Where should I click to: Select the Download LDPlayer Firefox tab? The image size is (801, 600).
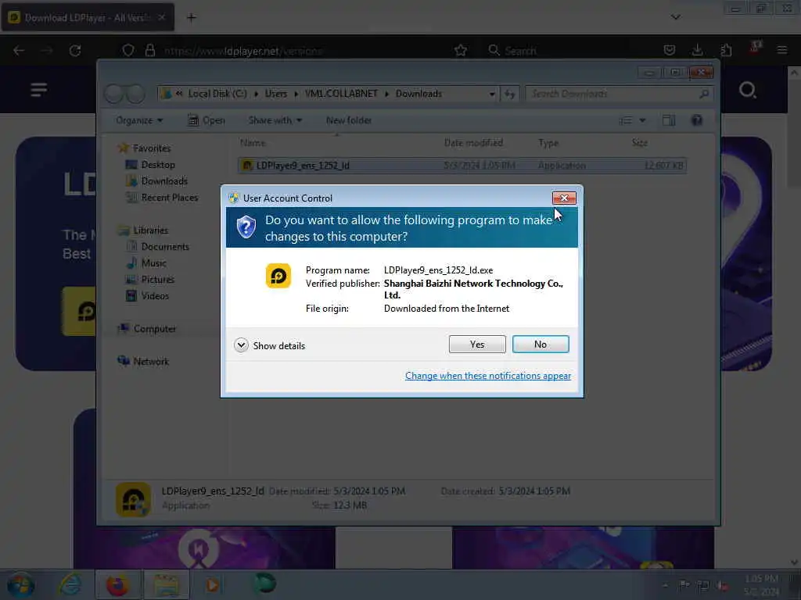[x=87, y=17]
